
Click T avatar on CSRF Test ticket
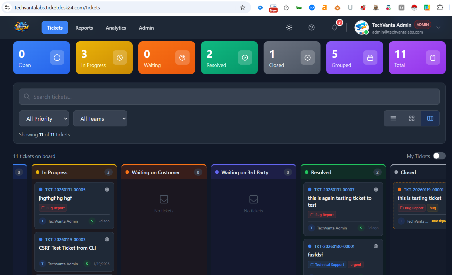[42, 264]
